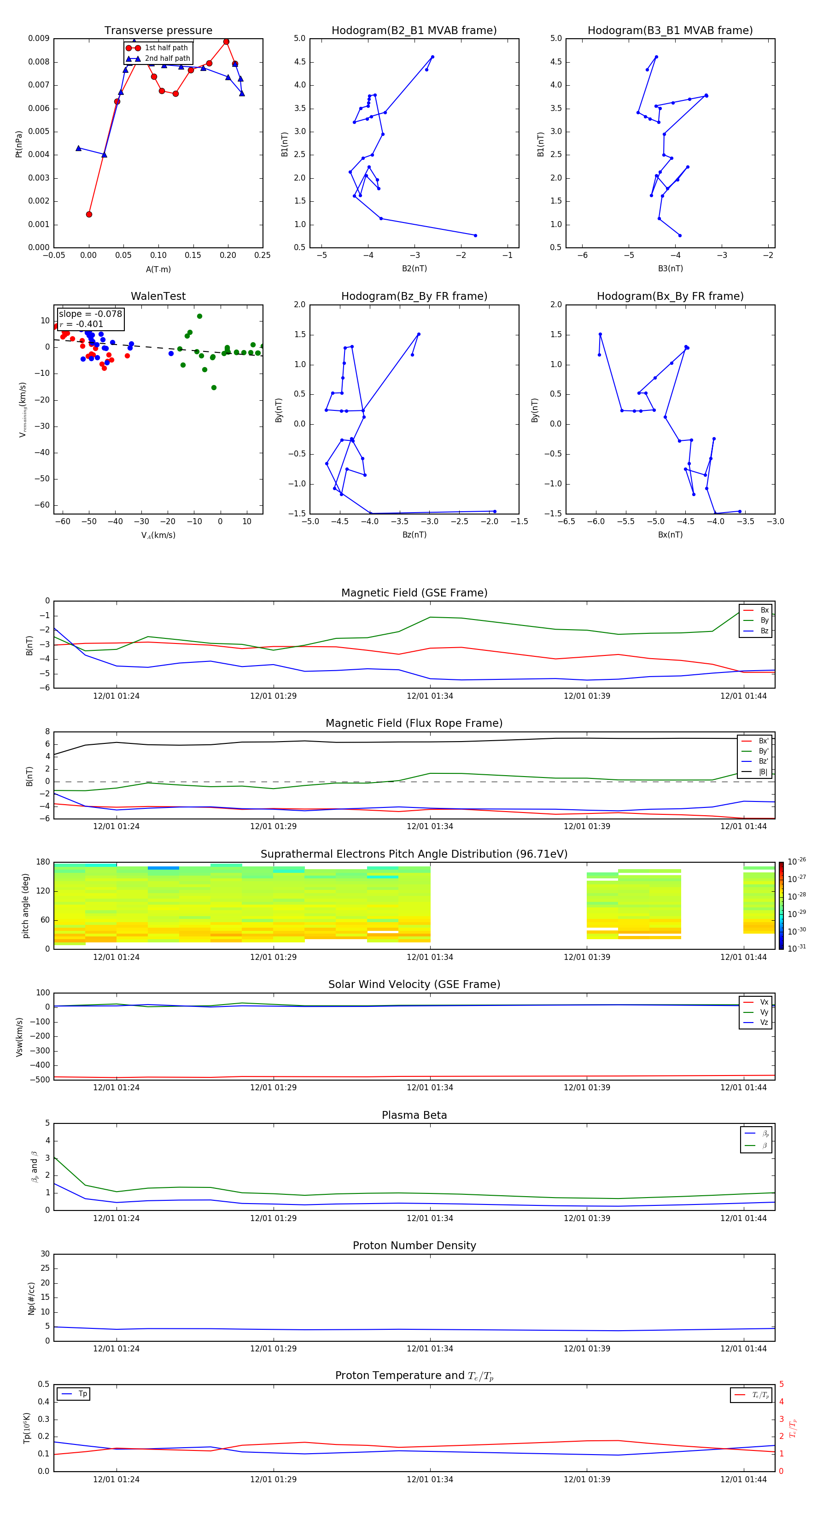Viewport: 829px width, 1520px height.
Task: Click the 'r = -0.401' annotation
Action: 82,324
